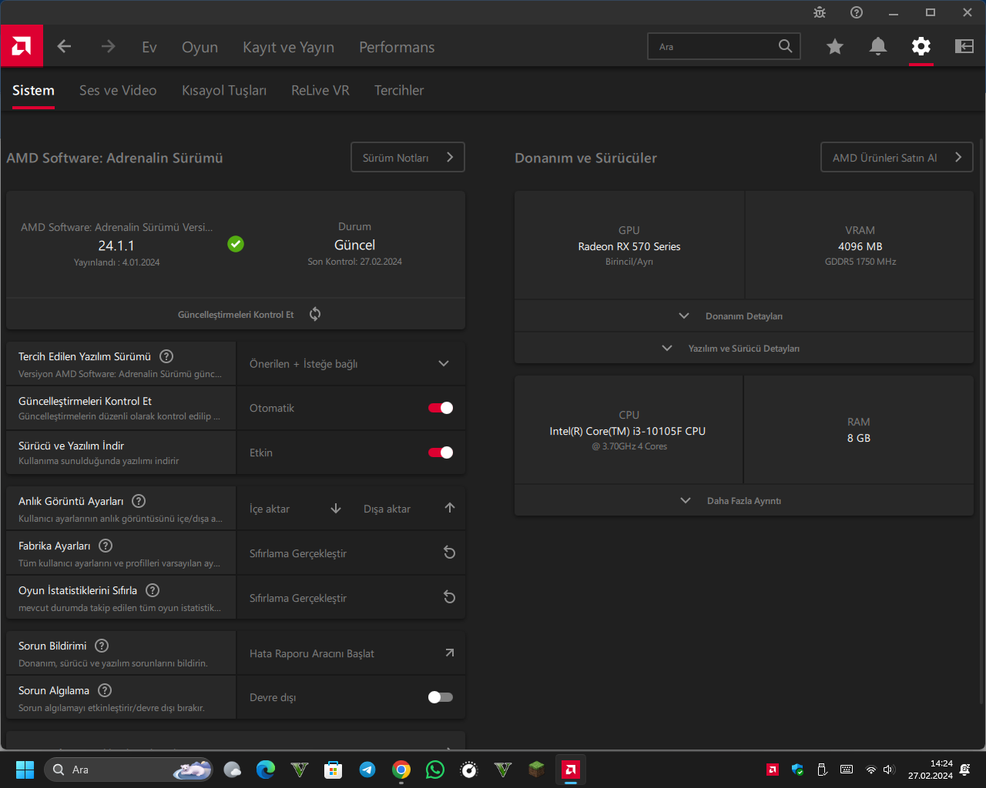Viewport: 986px width, 788px height.
Task: Switch to the Sistem tab
Action: click(x=33, y=90)
